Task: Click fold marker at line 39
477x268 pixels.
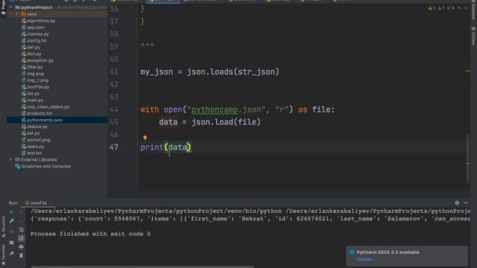Action: tap(136, 46)
